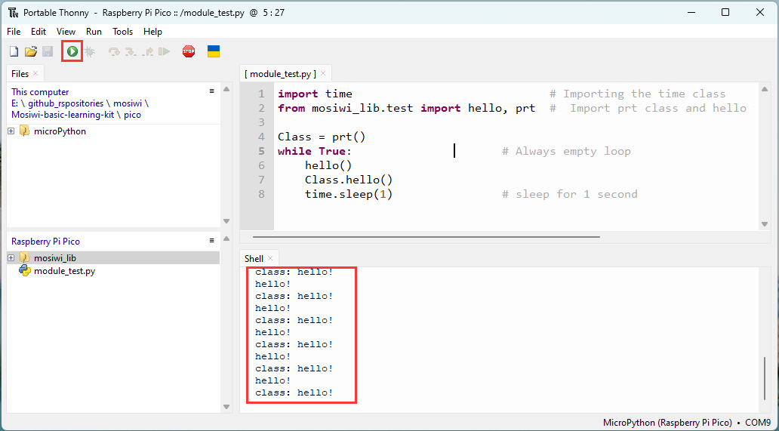Click the Step out toolbar icon
This screenshot has width=779, height=431.
147,51
